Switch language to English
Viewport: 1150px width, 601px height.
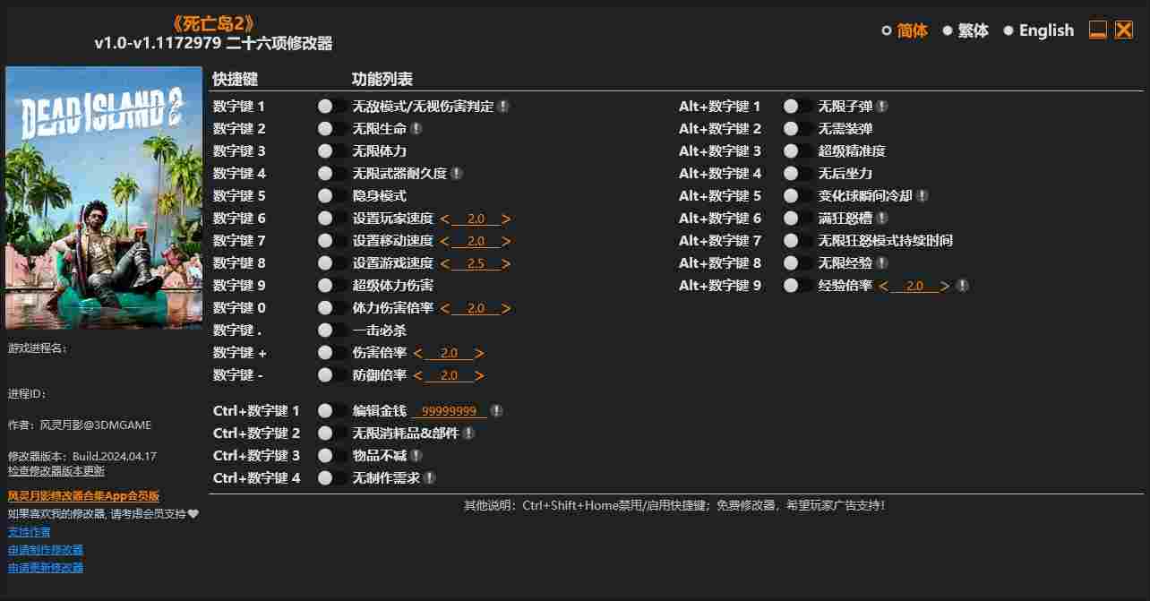point(1039,30)
